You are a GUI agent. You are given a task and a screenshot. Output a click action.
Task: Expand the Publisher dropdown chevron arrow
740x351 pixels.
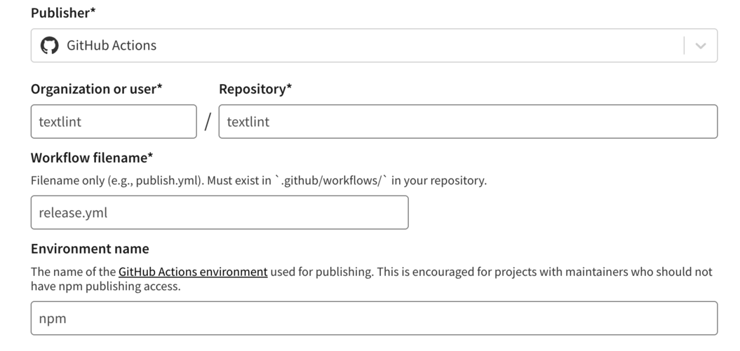point(701,46)
